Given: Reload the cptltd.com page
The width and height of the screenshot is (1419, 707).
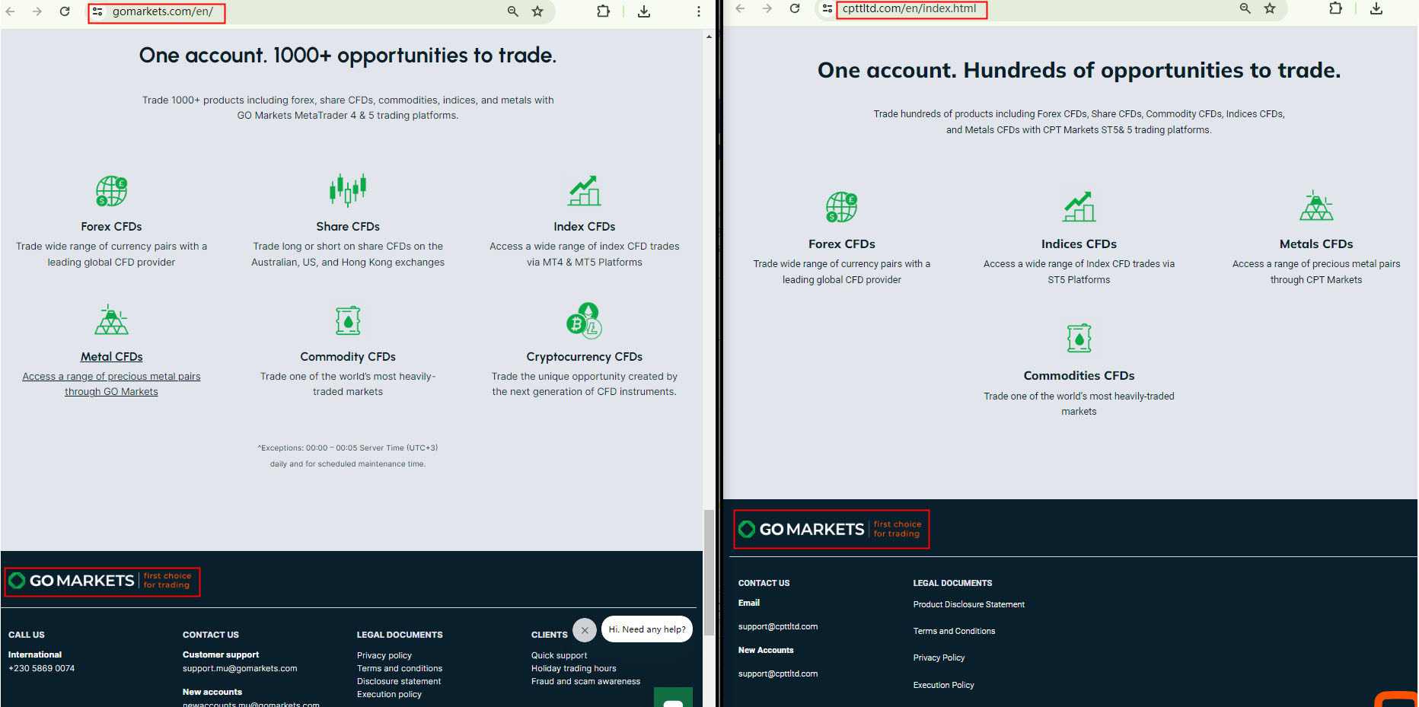Looking at the screenshot, I should pos(795,8).
